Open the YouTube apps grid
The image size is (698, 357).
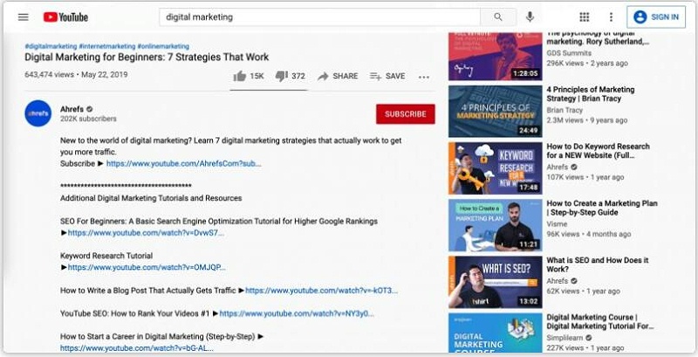585,17
